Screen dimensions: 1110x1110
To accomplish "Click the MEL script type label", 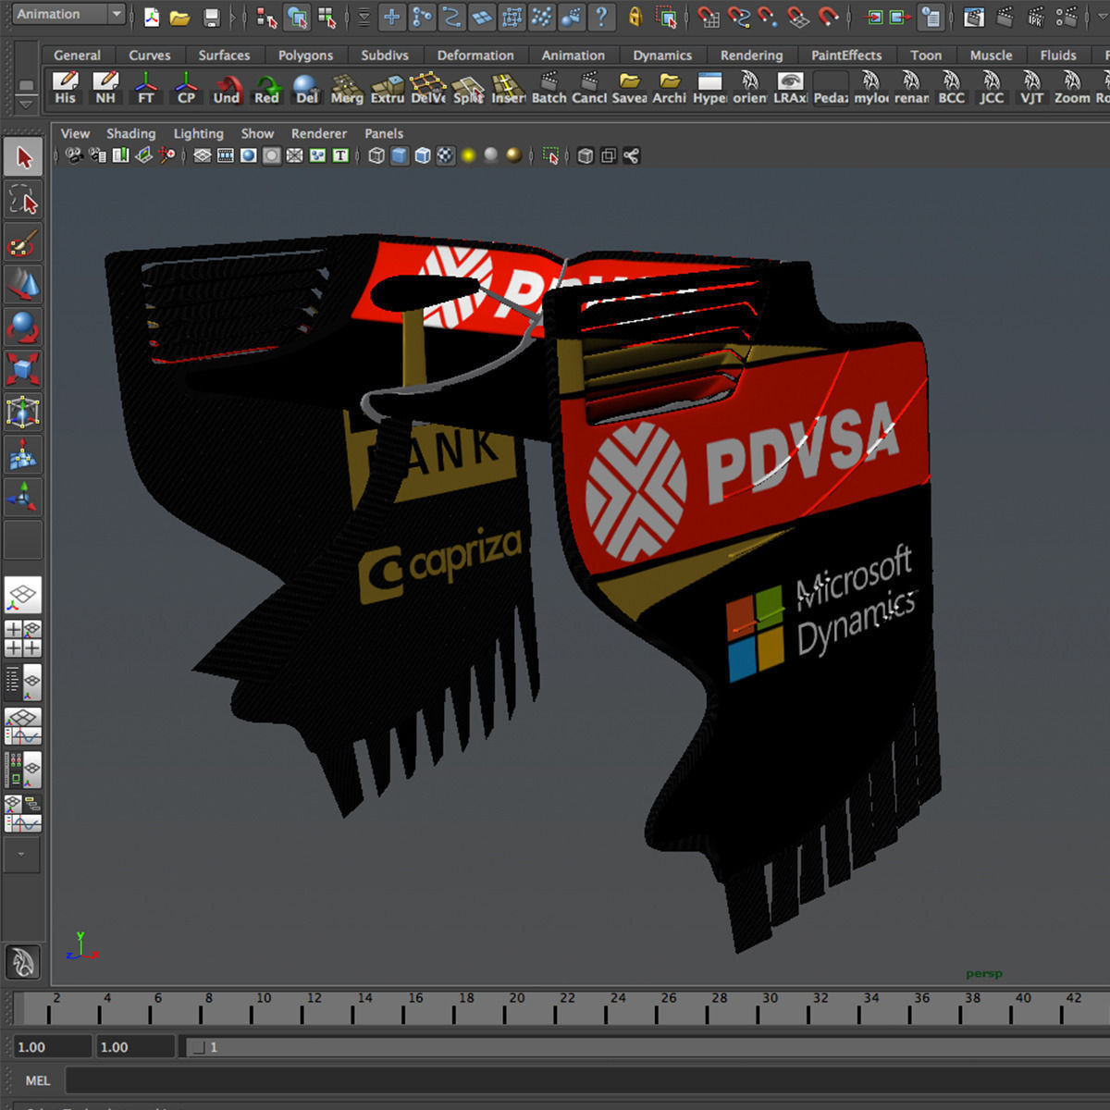I will (38, 1080).
